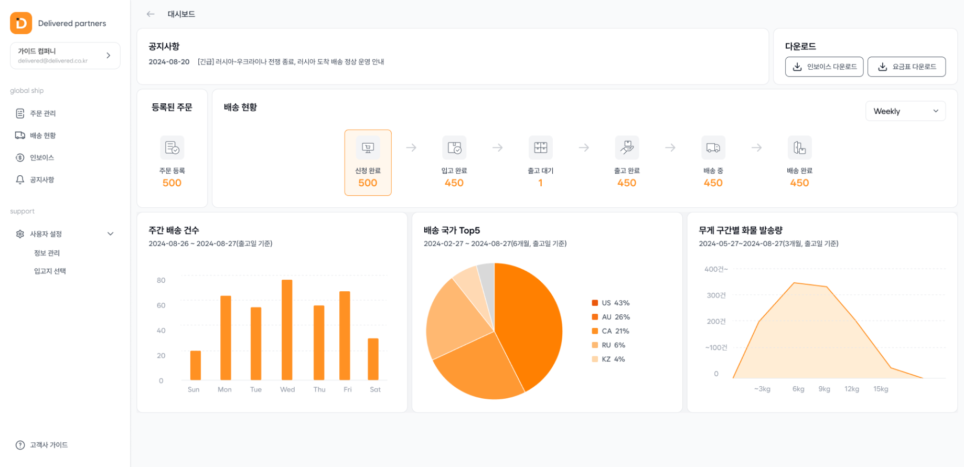The image size is (964, 467).
Task: Open 인보이스 sidebar menu item
Action: click(42, 157)
